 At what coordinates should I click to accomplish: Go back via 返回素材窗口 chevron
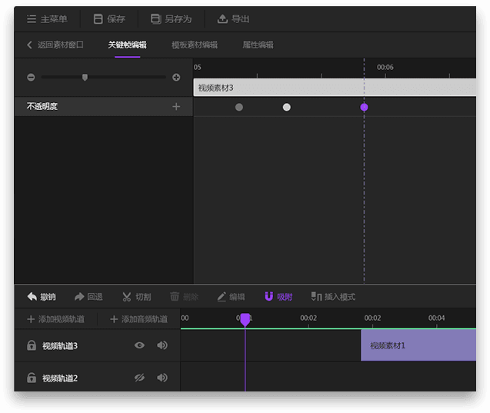(30, 45)
